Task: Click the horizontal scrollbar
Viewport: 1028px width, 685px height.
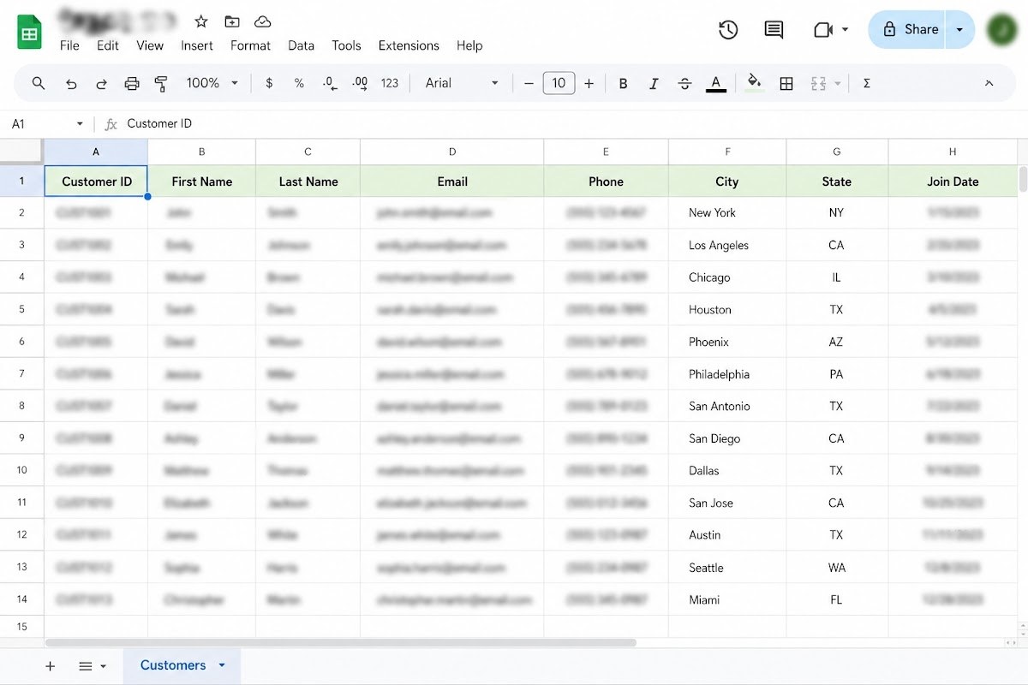Action: (341, 642)
